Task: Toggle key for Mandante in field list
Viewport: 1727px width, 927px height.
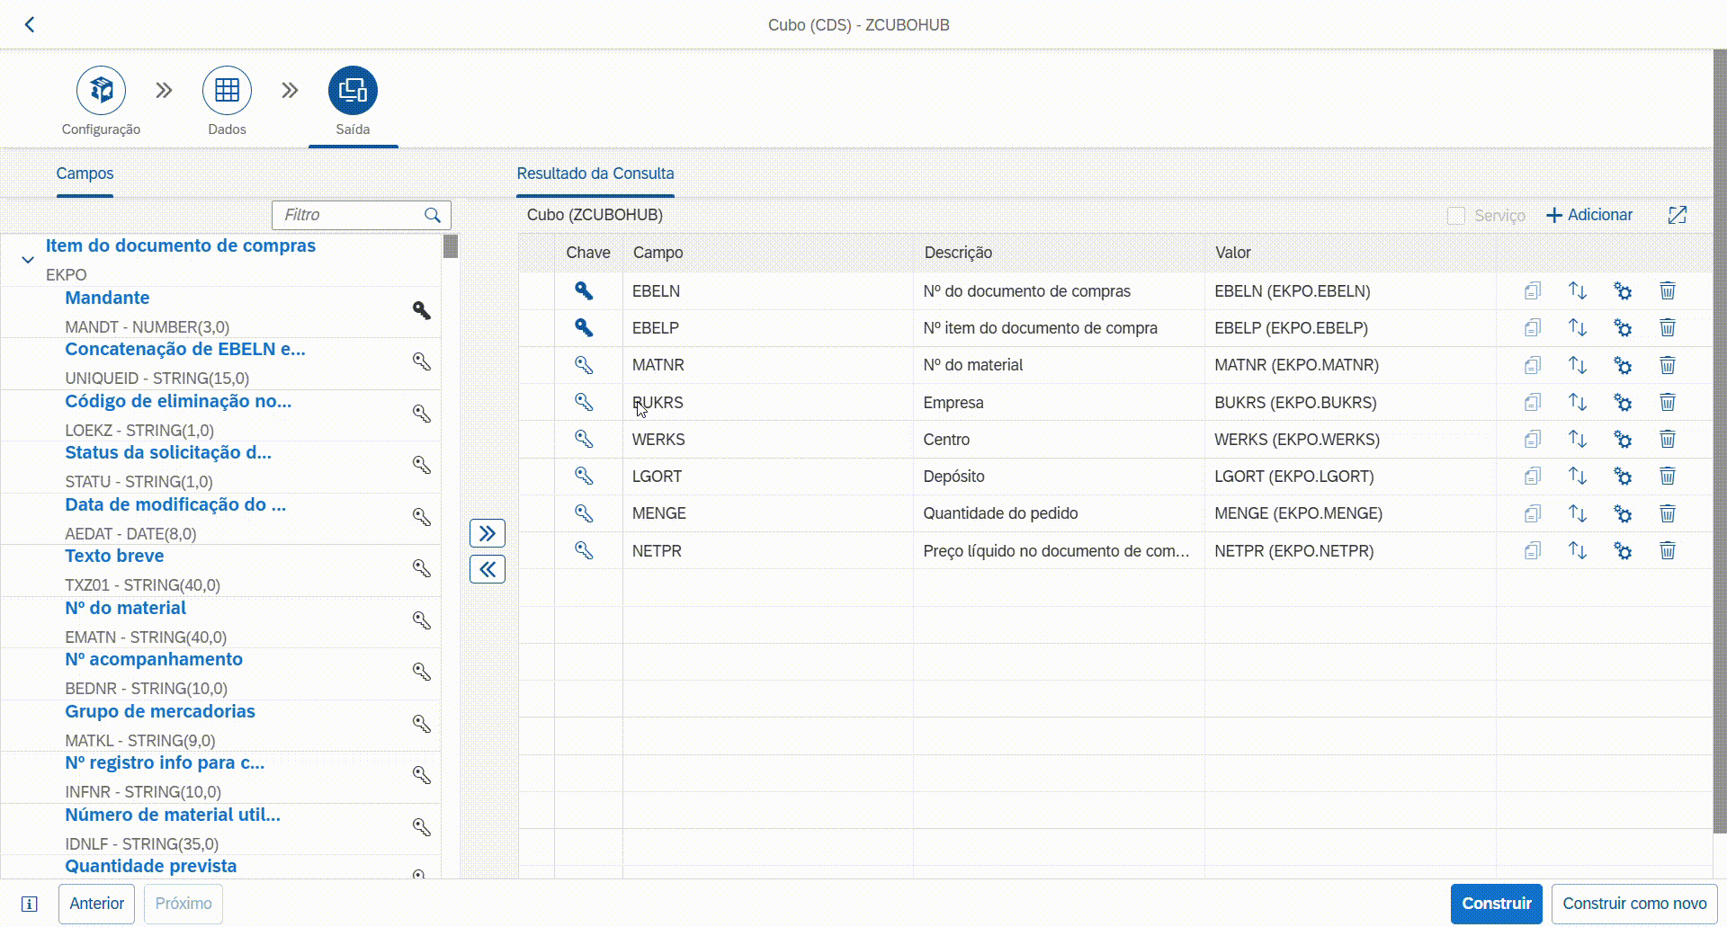Action: 421,311
